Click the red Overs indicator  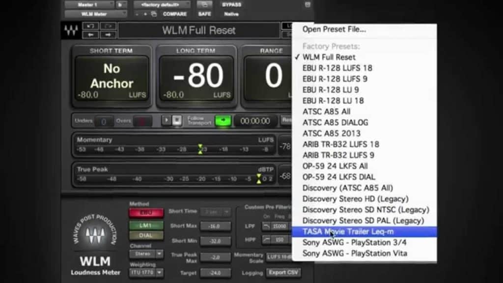142,121
